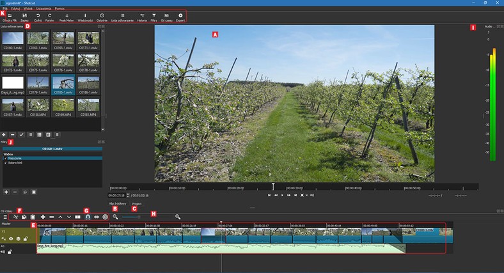
Task: Open the Ustawienia menu
Action: (44, 7)
